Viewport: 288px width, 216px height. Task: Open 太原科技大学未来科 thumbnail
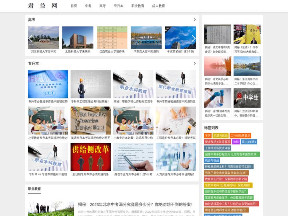pyautogui.click(x=78, y=38)
